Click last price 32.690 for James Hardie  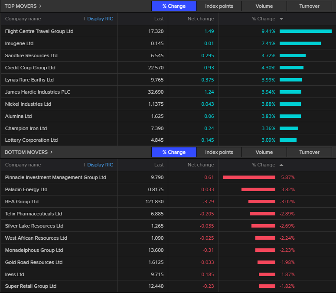(156, 92)
